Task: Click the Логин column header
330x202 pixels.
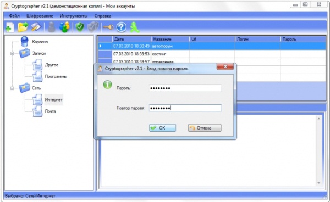Action: tap(257, 39)
